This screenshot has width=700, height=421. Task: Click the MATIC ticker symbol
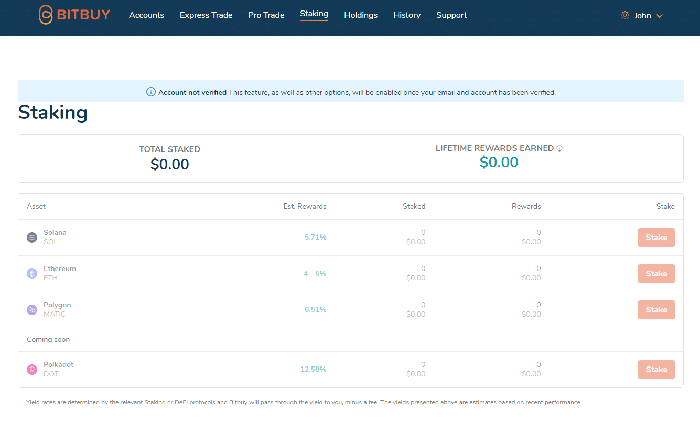55,315
